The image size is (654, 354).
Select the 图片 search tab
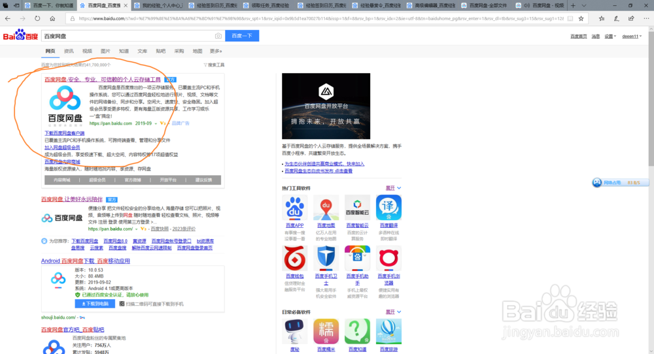coord(105,51)
